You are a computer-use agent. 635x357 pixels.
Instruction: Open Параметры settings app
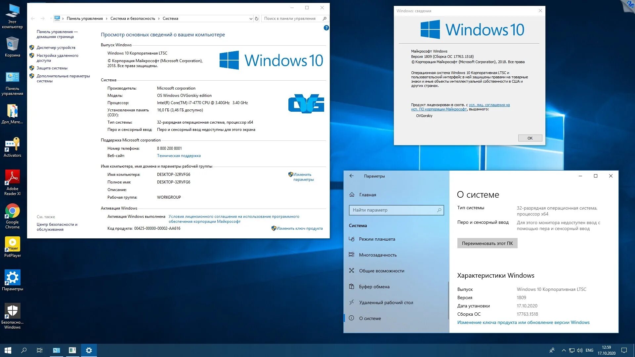click(12, 279)
